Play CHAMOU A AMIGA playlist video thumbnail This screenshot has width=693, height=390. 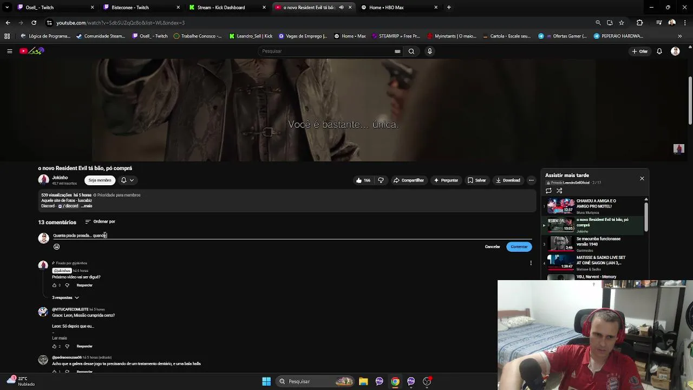[x=560, y=206]
